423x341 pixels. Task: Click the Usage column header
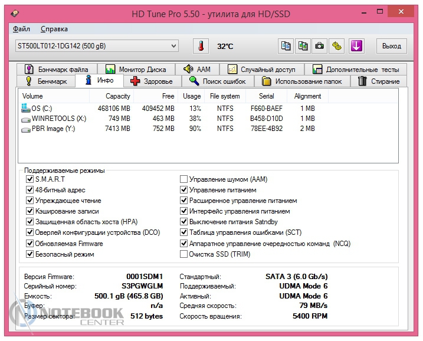pyautogui.click(x=192, y=96)
